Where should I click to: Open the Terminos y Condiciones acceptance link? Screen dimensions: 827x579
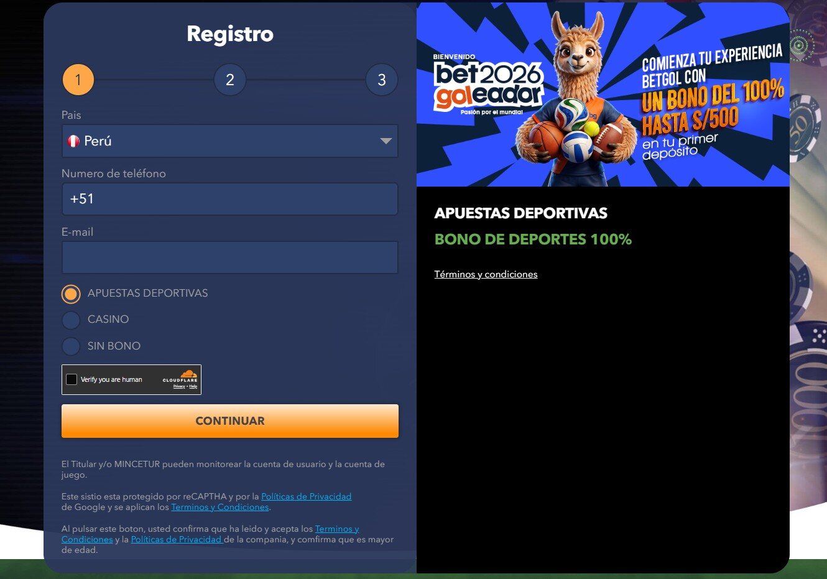coord(337,529)
